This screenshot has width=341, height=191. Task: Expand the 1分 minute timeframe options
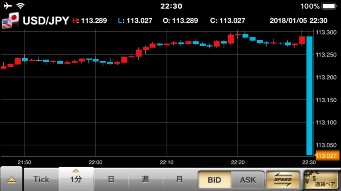(76, 179)
